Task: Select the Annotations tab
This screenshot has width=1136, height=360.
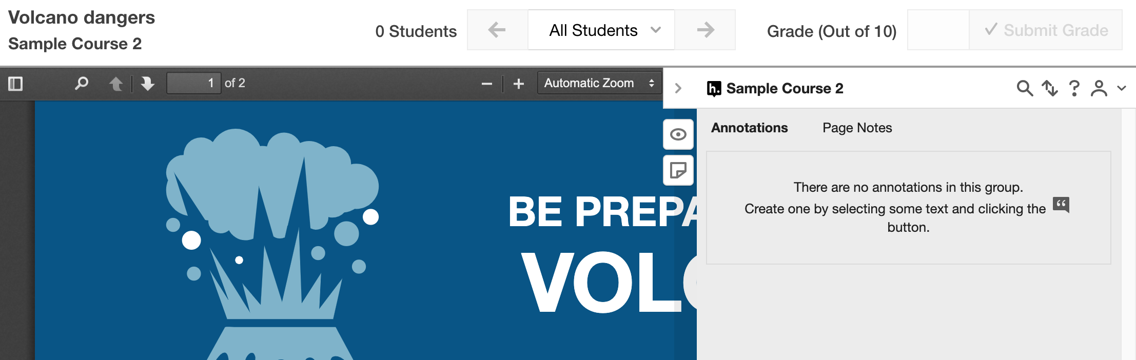Action: coord(749,128)
